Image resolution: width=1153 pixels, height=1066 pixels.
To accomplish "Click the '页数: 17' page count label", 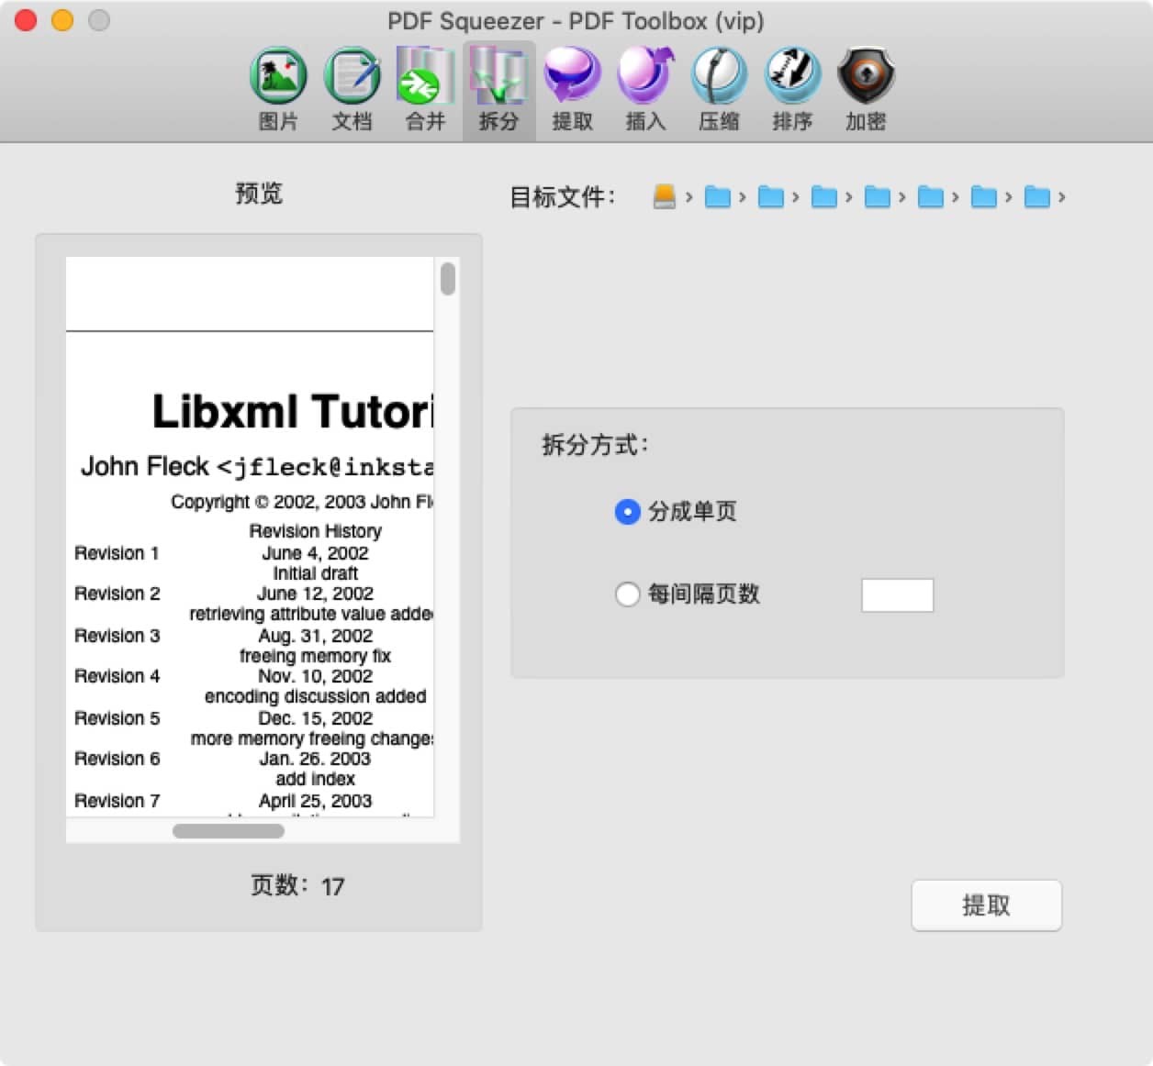I will coord(297,885).
